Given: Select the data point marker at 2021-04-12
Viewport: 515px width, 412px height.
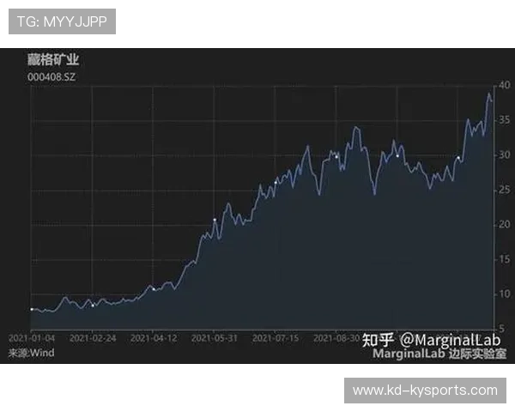Looking at the screenshot, I should point(154,289).
